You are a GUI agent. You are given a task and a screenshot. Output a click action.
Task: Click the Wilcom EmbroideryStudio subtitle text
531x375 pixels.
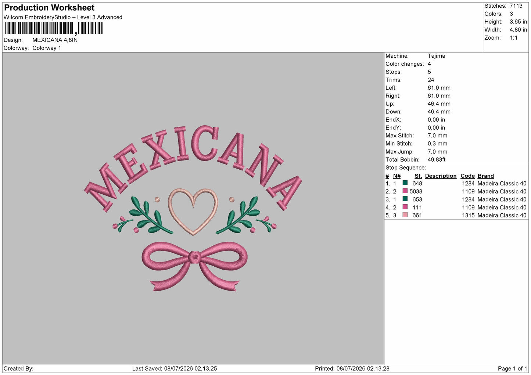click(63, 17)
